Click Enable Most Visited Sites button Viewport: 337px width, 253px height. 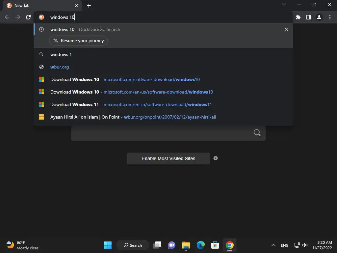pos(168,158)
